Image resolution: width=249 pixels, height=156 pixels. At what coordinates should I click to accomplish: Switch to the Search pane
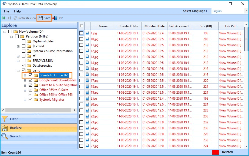click(x=39, y=136)
